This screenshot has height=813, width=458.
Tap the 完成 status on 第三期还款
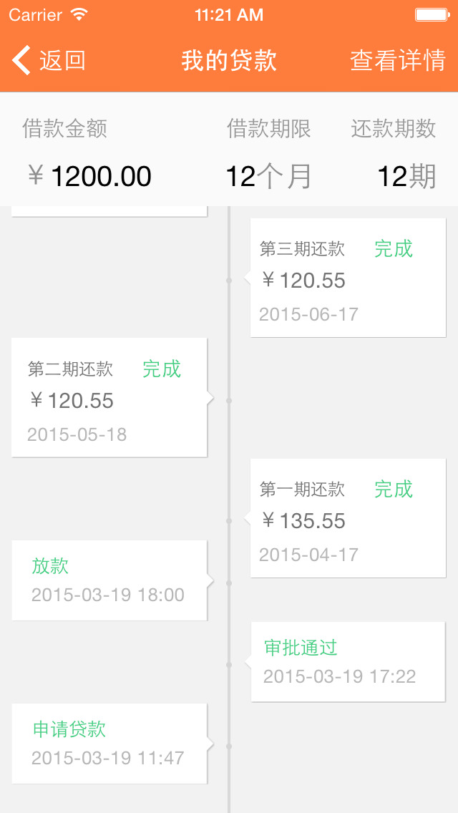(394, 249)
